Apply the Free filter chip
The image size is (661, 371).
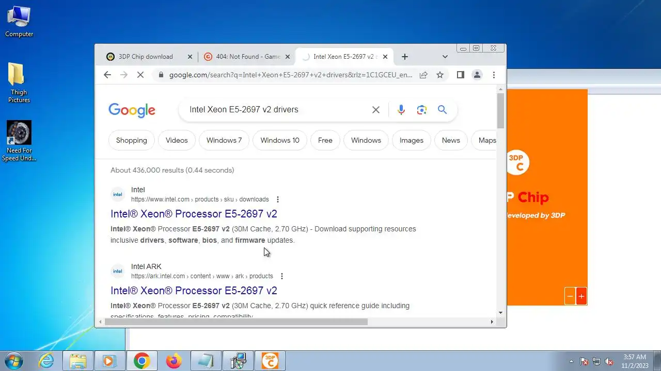pos(325,140)
